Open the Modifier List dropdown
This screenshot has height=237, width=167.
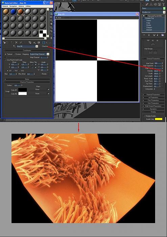point(164,12)
